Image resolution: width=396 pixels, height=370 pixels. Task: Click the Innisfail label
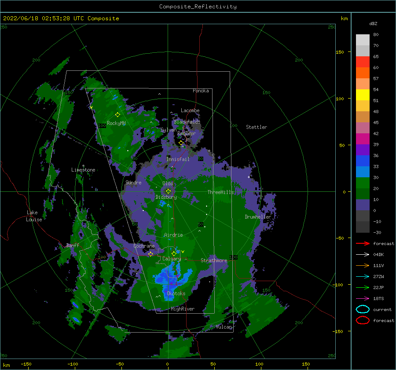pos(178,159)
